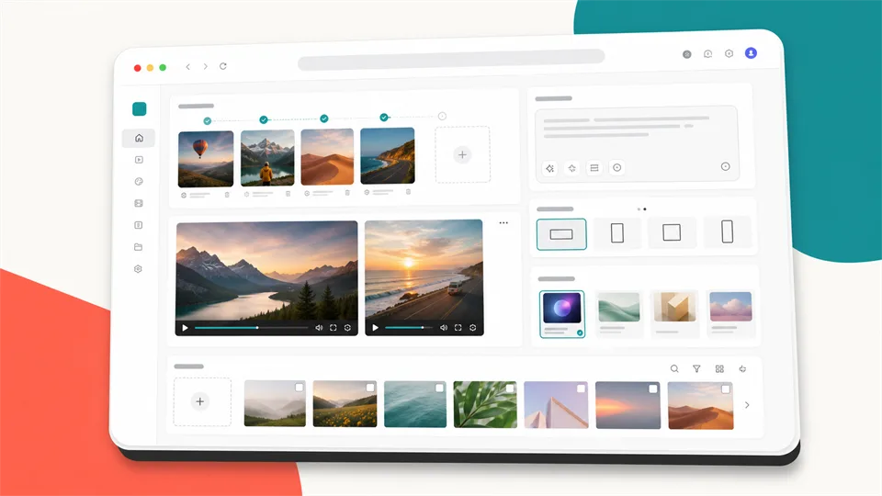Click the teal square app logo
This screenshot has width=882, height=496.
coord(140,109)
